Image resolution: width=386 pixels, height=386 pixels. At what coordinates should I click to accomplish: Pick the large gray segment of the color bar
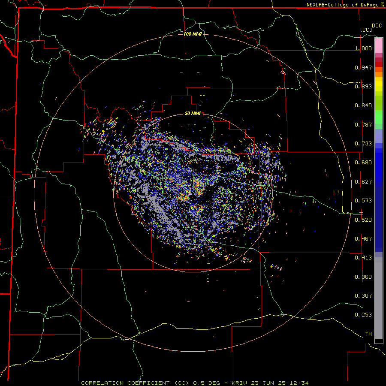(379, 298)
